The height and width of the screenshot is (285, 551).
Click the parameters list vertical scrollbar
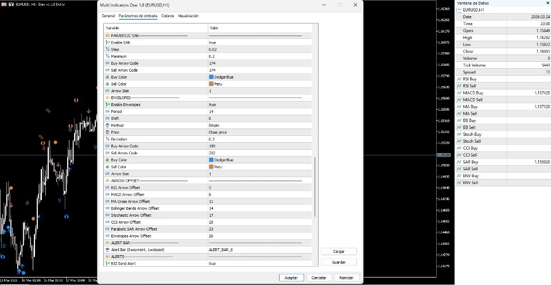tap(315, 187)
